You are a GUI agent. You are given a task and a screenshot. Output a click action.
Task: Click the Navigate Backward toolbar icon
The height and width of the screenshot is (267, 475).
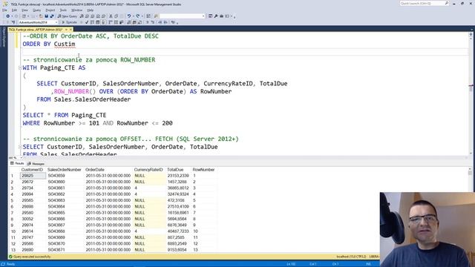pos(8,16)
